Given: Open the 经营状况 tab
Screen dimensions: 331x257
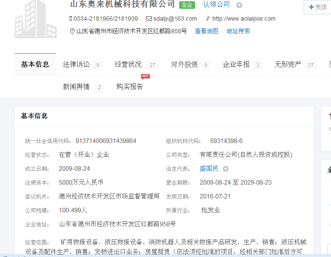Looking at the screenshot, I should [x=128, y=65].
